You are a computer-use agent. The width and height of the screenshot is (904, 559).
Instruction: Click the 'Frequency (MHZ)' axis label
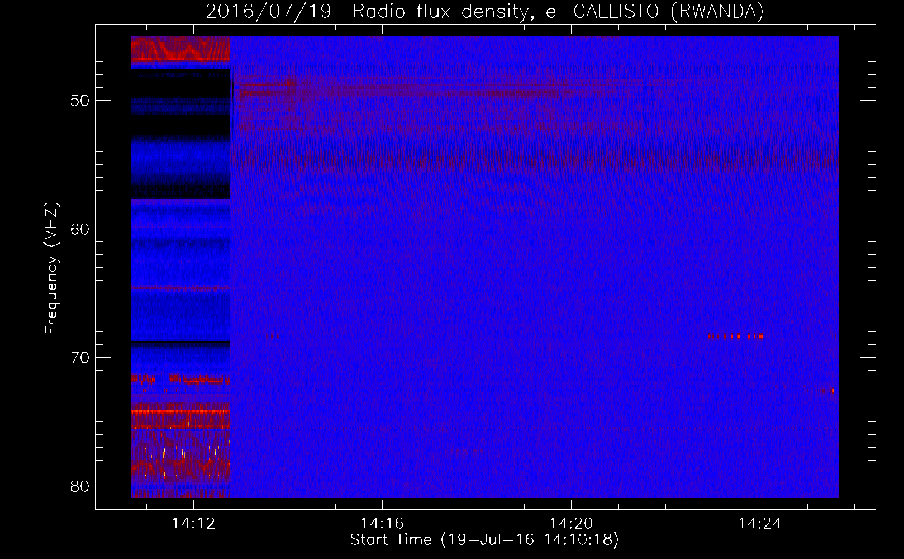coord(51,268)
